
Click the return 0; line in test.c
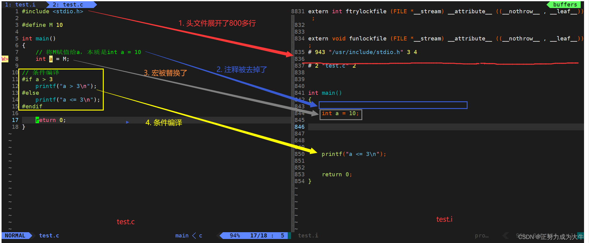pyautogui.click(x=50, y=120)
